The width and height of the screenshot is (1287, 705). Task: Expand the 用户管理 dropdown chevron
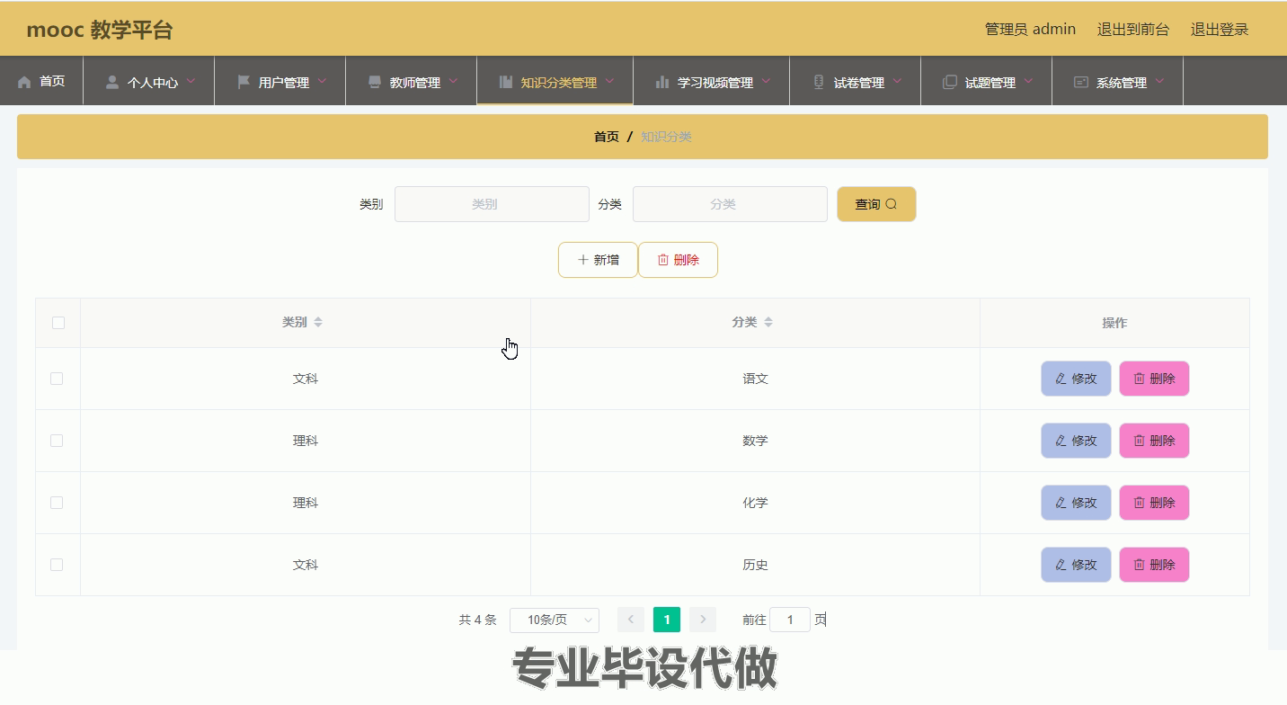pyautogui.click(x=322, y=81)
